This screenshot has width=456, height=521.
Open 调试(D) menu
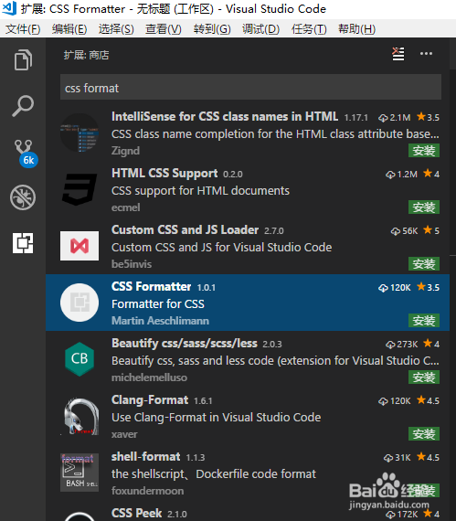pyautogui.click(x=260, y=29)
